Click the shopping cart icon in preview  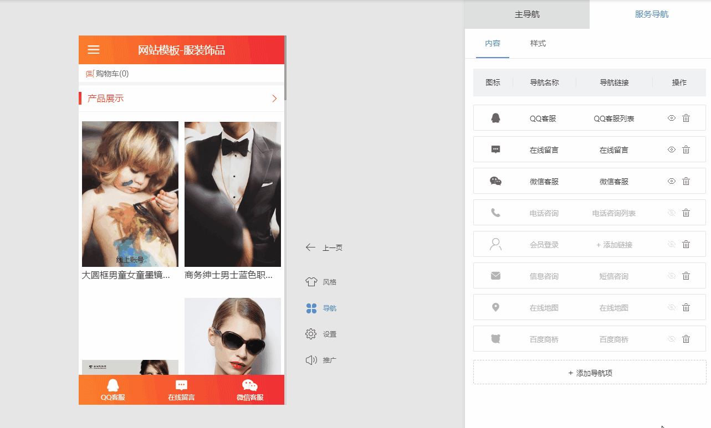(90, 74)
